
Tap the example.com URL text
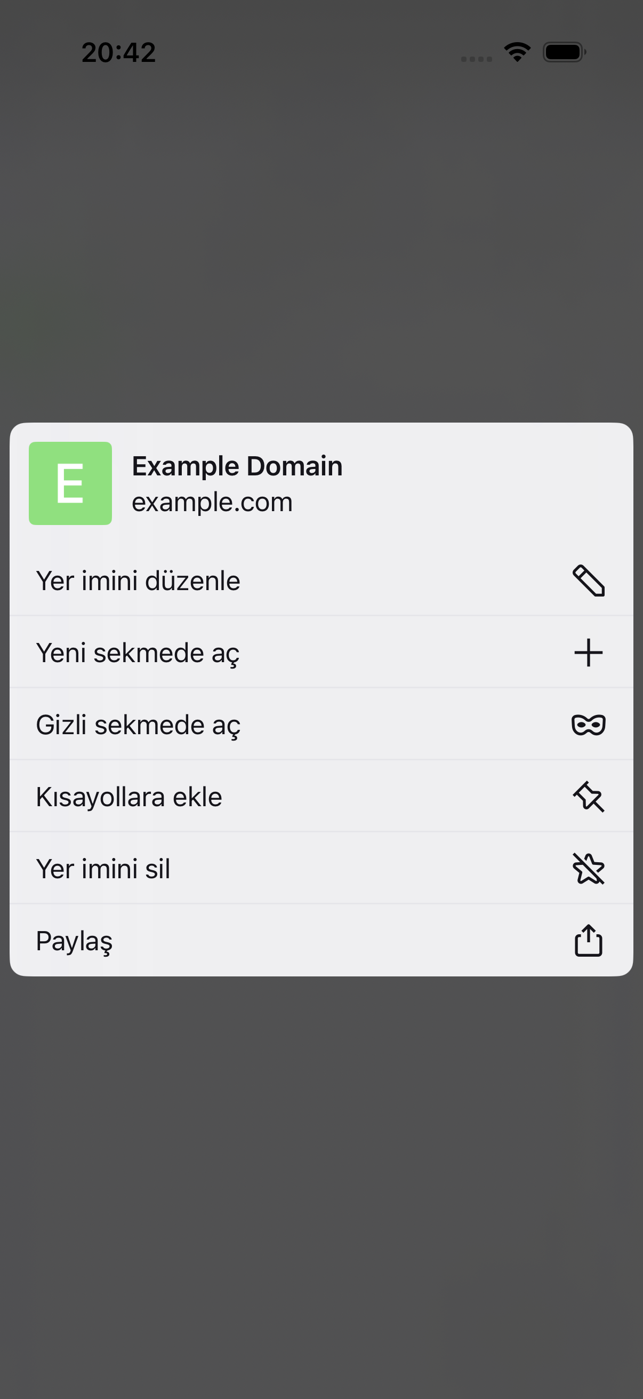tap(212, 503)
